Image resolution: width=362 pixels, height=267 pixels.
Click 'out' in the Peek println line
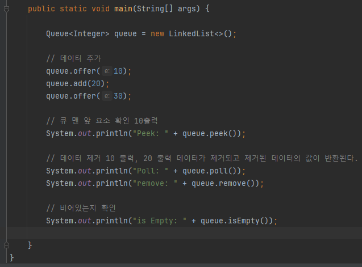point(85,133)
